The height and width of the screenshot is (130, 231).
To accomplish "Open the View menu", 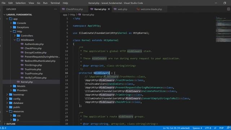I will (31, 3).
